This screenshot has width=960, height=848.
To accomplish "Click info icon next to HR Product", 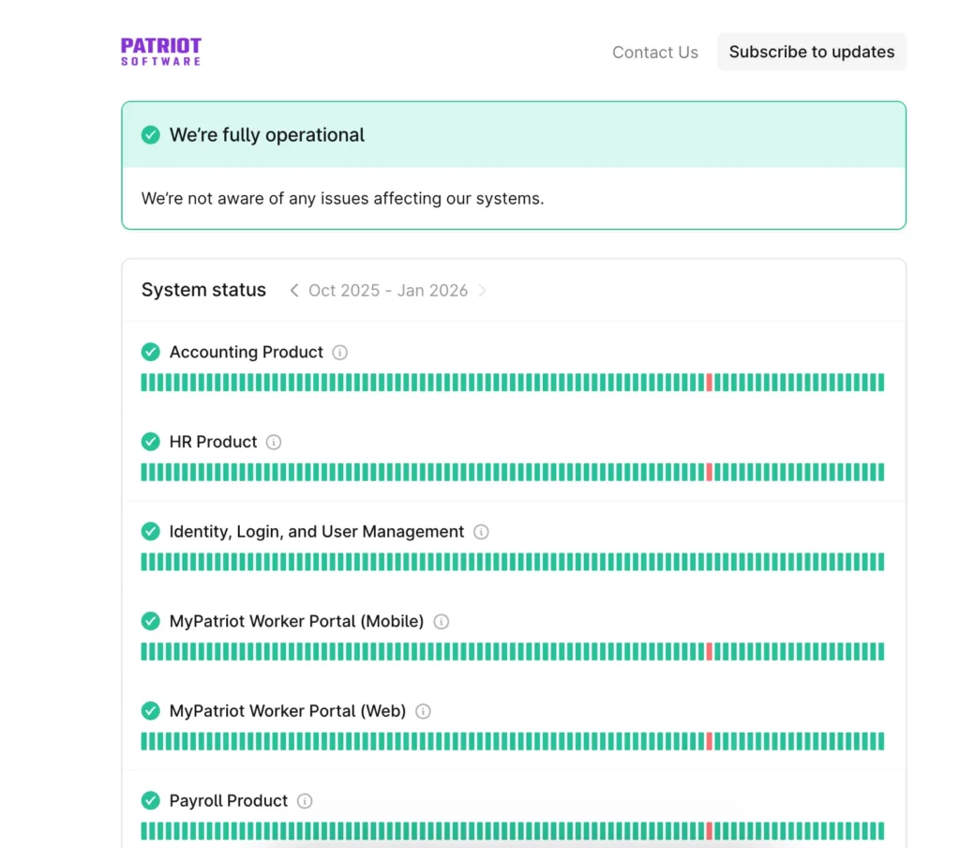I will coord(274,442).
